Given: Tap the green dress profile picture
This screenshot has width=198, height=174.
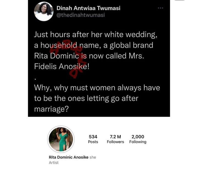Looking at the screenshot, I should click(x=61, y=139).
